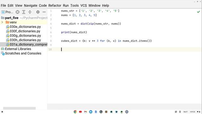Open the Run menu

(x=66, y=6)
